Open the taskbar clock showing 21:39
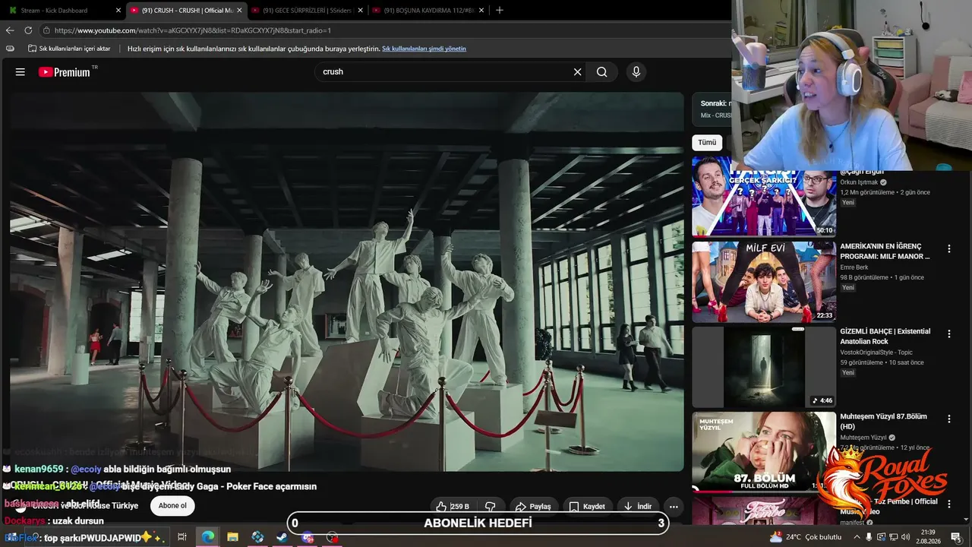This screenshot has height=547, width=972. click(x=927, y=537)
